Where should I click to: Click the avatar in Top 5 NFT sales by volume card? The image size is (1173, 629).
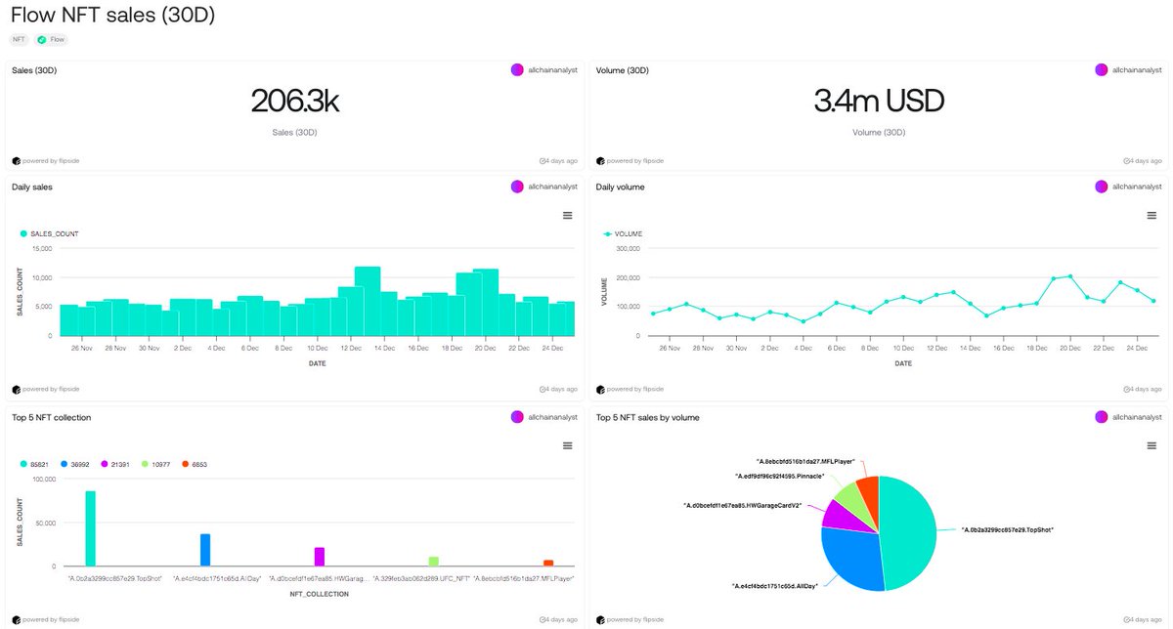tap(1102, 417)
